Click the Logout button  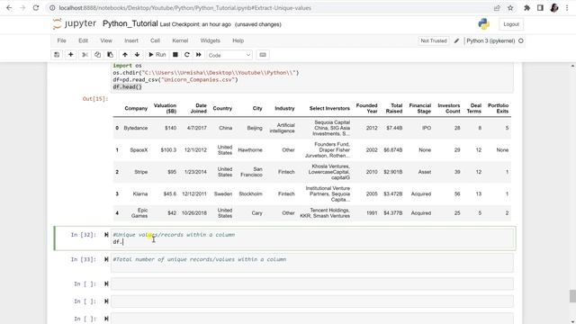coord(511,24)
